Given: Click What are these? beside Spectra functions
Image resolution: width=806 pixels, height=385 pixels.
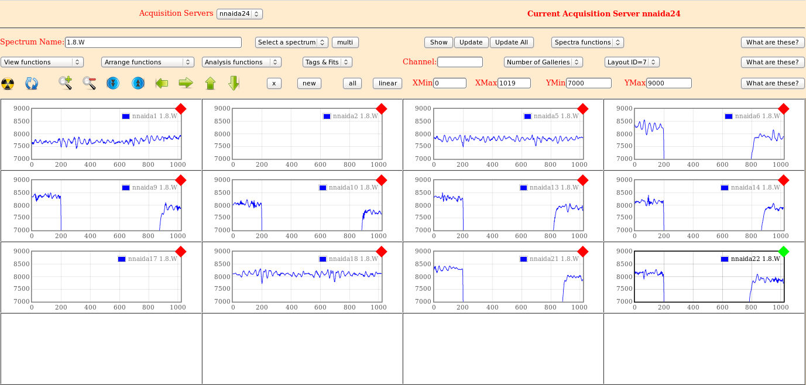Looking at the screenshot, I should 772,42.
